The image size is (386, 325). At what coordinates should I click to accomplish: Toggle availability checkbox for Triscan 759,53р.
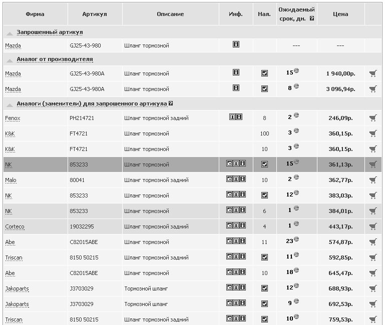[x=265, y=319]
